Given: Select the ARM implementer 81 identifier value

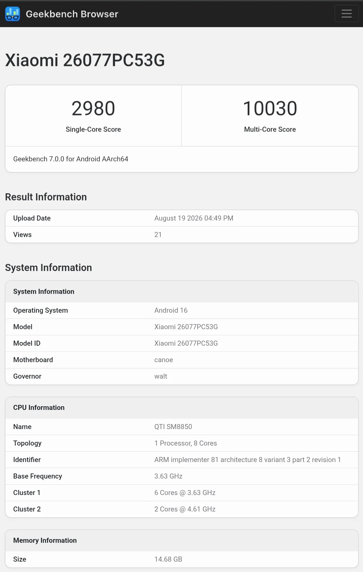Looking at the screenshot, I should coord(248,460).
